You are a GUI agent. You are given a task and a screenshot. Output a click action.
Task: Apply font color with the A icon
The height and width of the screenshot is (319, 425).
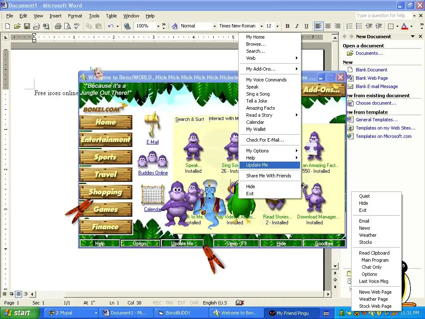tap(404, 26)
